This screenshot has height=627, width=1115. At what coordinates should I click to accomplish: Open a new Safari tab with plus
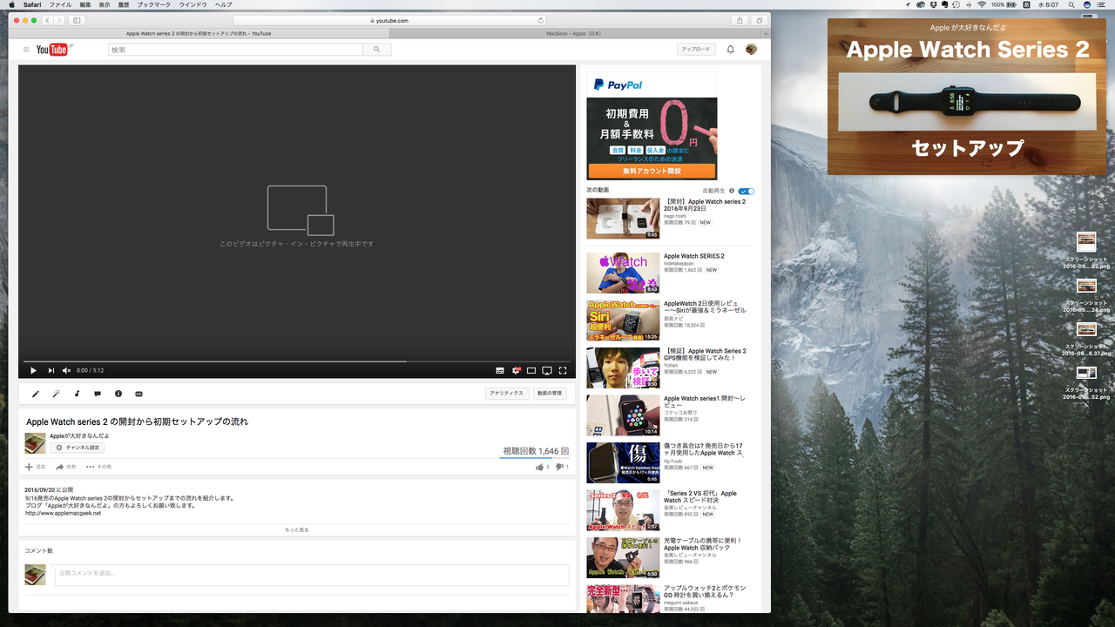pos(766,33)
